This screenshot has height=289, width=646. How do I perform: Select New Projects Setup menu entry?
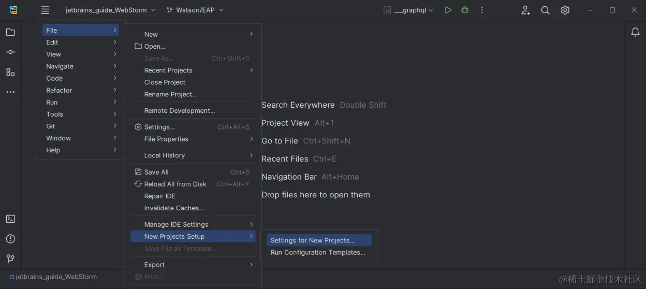point(193,236)
